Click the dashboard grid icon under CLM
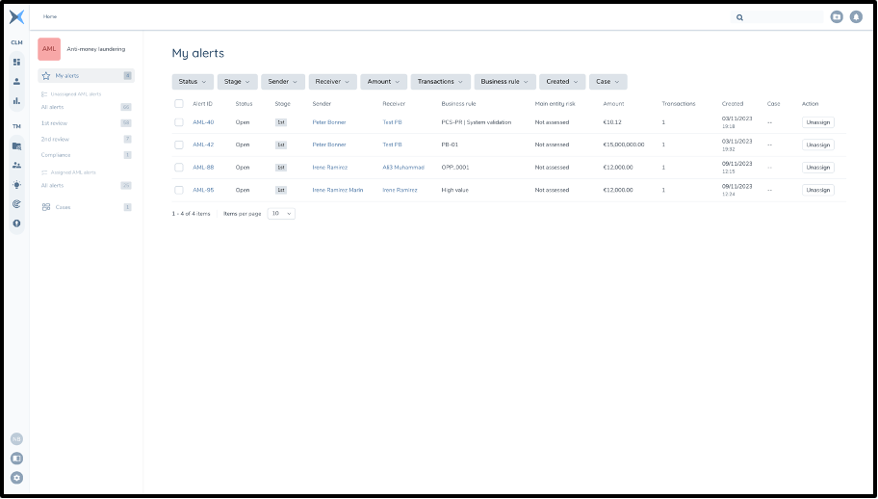Image resolution: width=878 pixels, height=499 pixels. [x=16, y=62]
